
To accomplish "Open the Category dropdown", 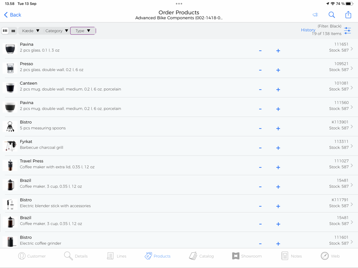I will pyautogui.click(x=57, y=31).
